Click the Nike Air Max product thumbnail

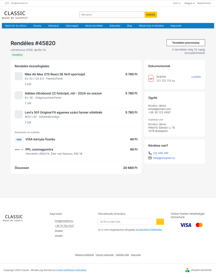(x=19, y=76)
